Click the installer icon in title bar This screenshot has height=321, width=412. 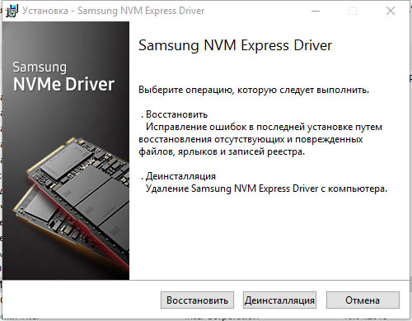click(12, 11)
